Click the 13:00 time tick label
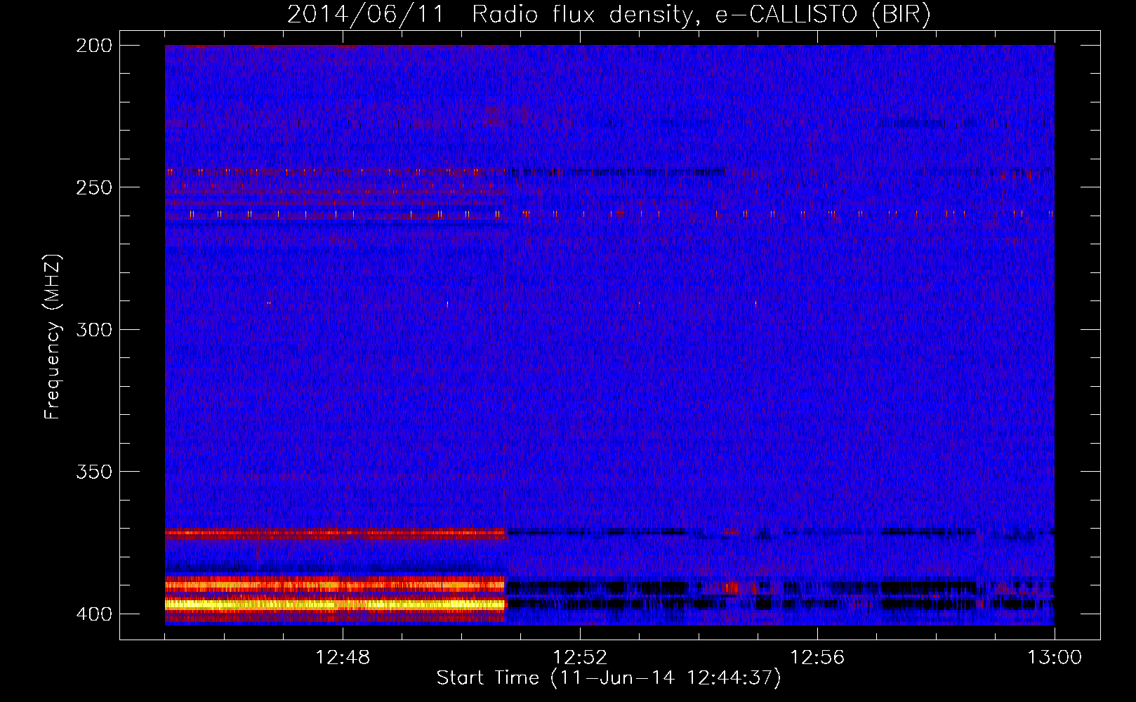1136x702 pixels. pos(1055,658)
